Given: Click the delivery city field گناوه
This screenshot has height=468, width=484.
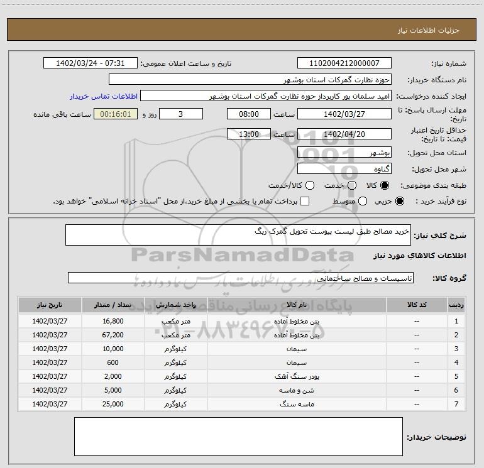Looking at the screenshot, I should (x=344, y=169).
